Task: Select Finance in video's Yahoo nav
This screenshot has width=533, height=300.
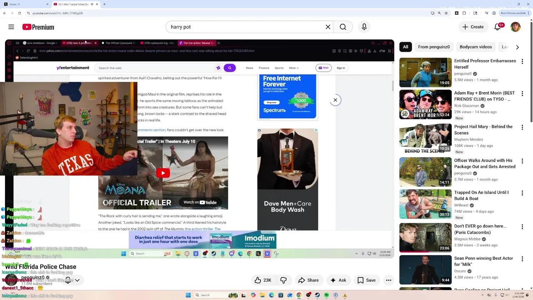Action: (264, 68)
